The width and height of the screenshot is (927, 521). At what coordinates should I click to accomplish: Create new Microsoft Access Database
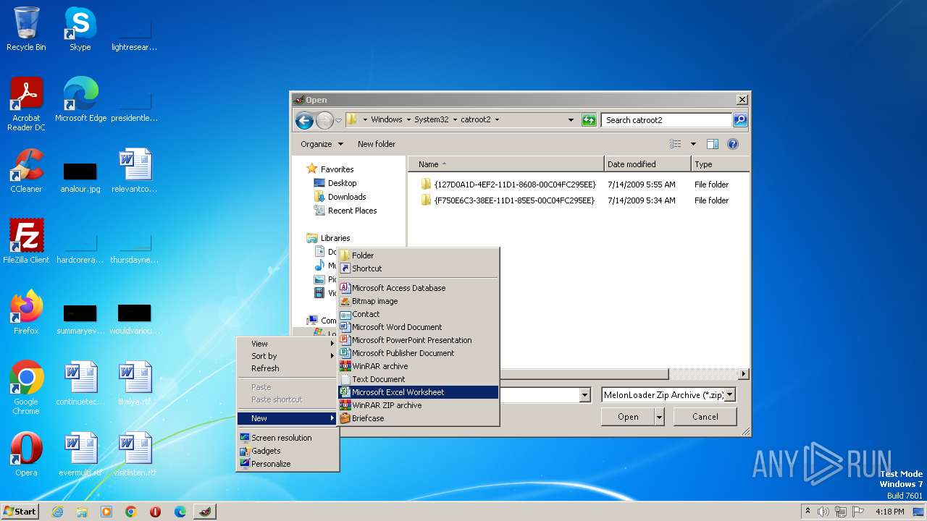[419, 288]
